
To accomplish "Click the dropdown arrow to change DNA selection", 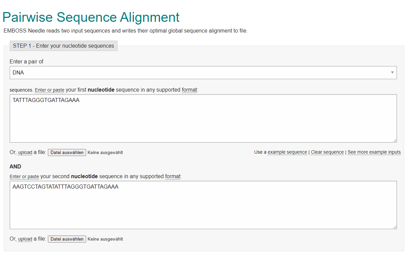I will 392,72.
